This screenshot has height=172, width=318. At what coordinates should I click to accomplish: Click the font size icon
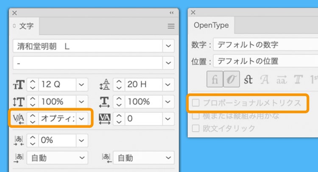(x=19, y=85)
